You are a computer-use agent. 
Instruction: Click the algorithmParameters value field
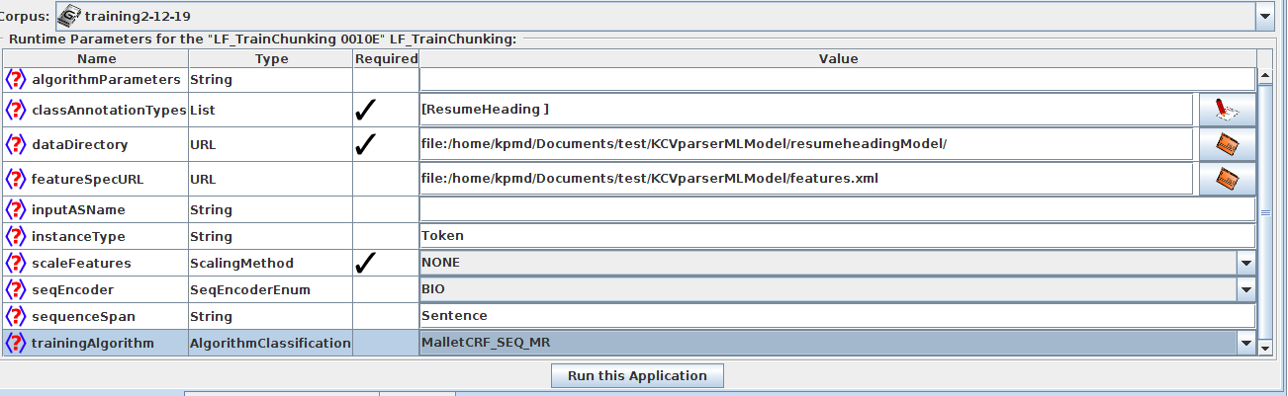pyautogui.click(x=837, y=79)
